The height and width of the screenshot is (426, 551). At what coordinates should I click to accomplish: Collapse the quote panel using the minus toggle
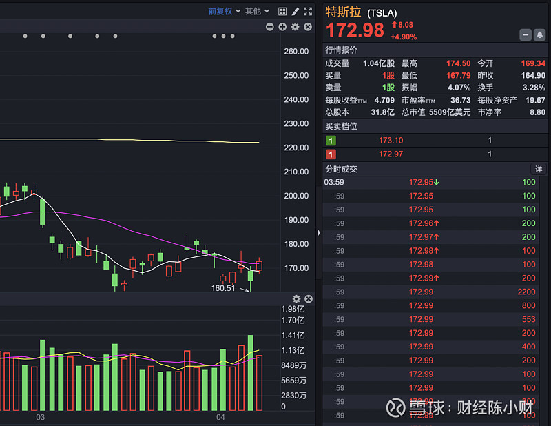526,34
